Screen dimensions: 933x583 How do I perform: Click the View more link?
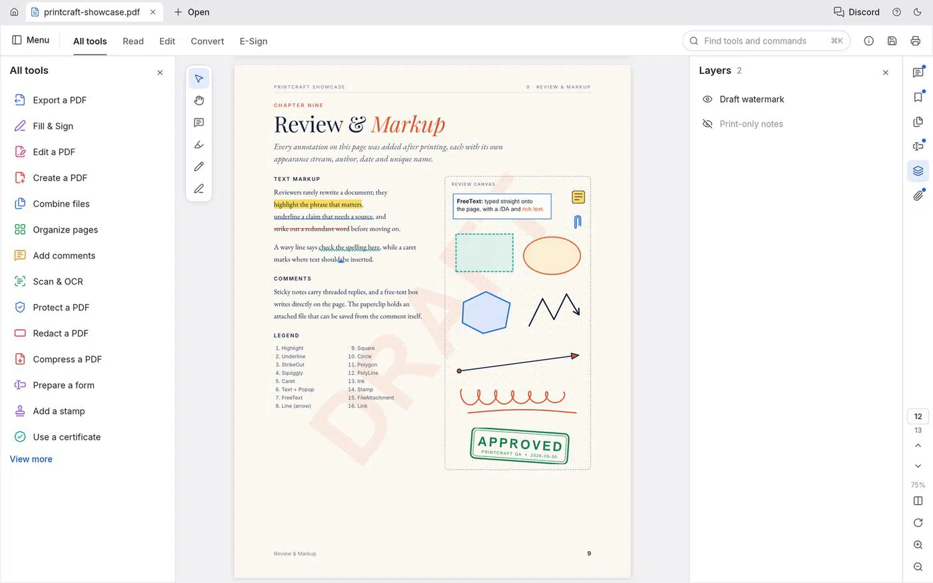coord(31,459)
